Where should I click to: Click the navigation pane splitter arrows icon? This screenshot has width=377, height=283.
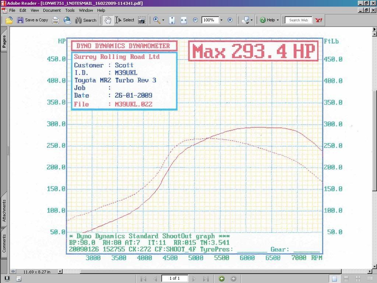coord(13,272)
